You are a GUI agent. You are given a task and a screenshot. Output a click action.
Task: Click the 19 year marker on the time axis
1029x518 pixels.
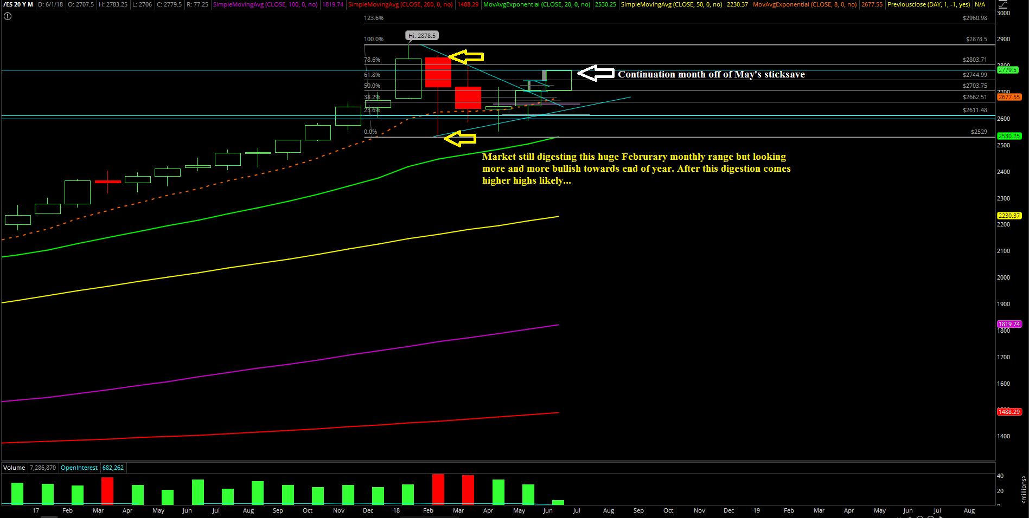(x=757, y=510)
